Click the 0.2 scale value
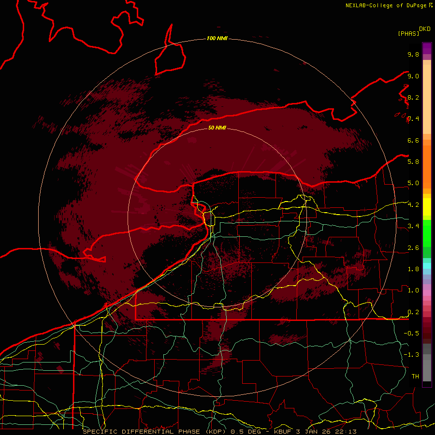 (x=413, y=312)
